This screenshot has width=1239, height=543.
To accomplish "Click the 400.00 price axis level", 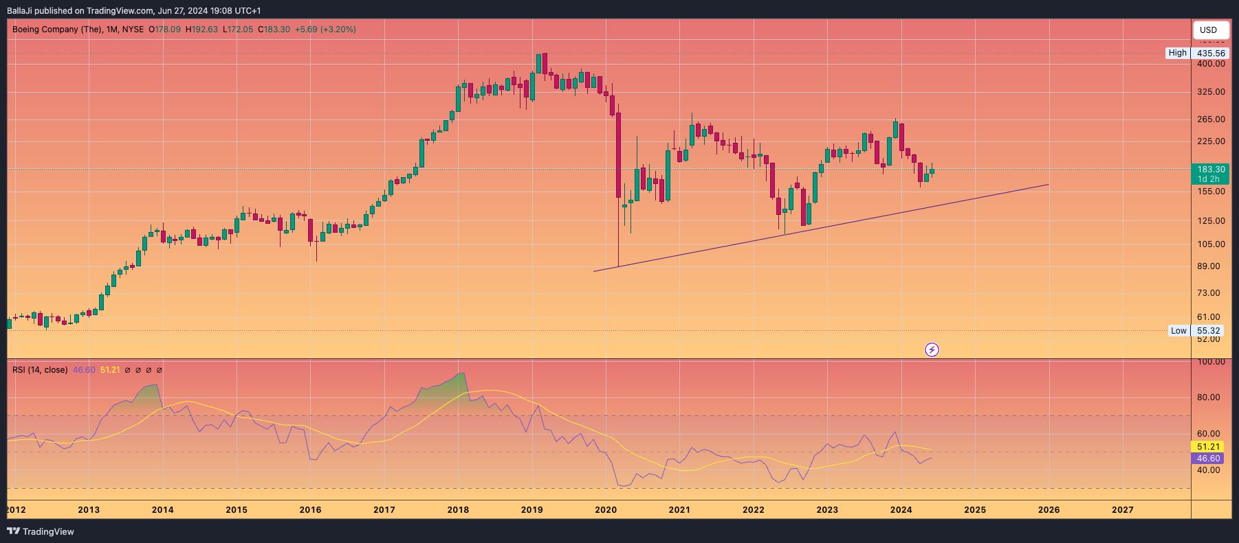I will (1211, 64).
